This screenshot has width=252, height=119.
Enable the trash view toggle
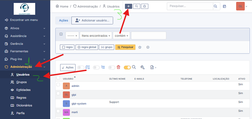click(x=112, y=68)
